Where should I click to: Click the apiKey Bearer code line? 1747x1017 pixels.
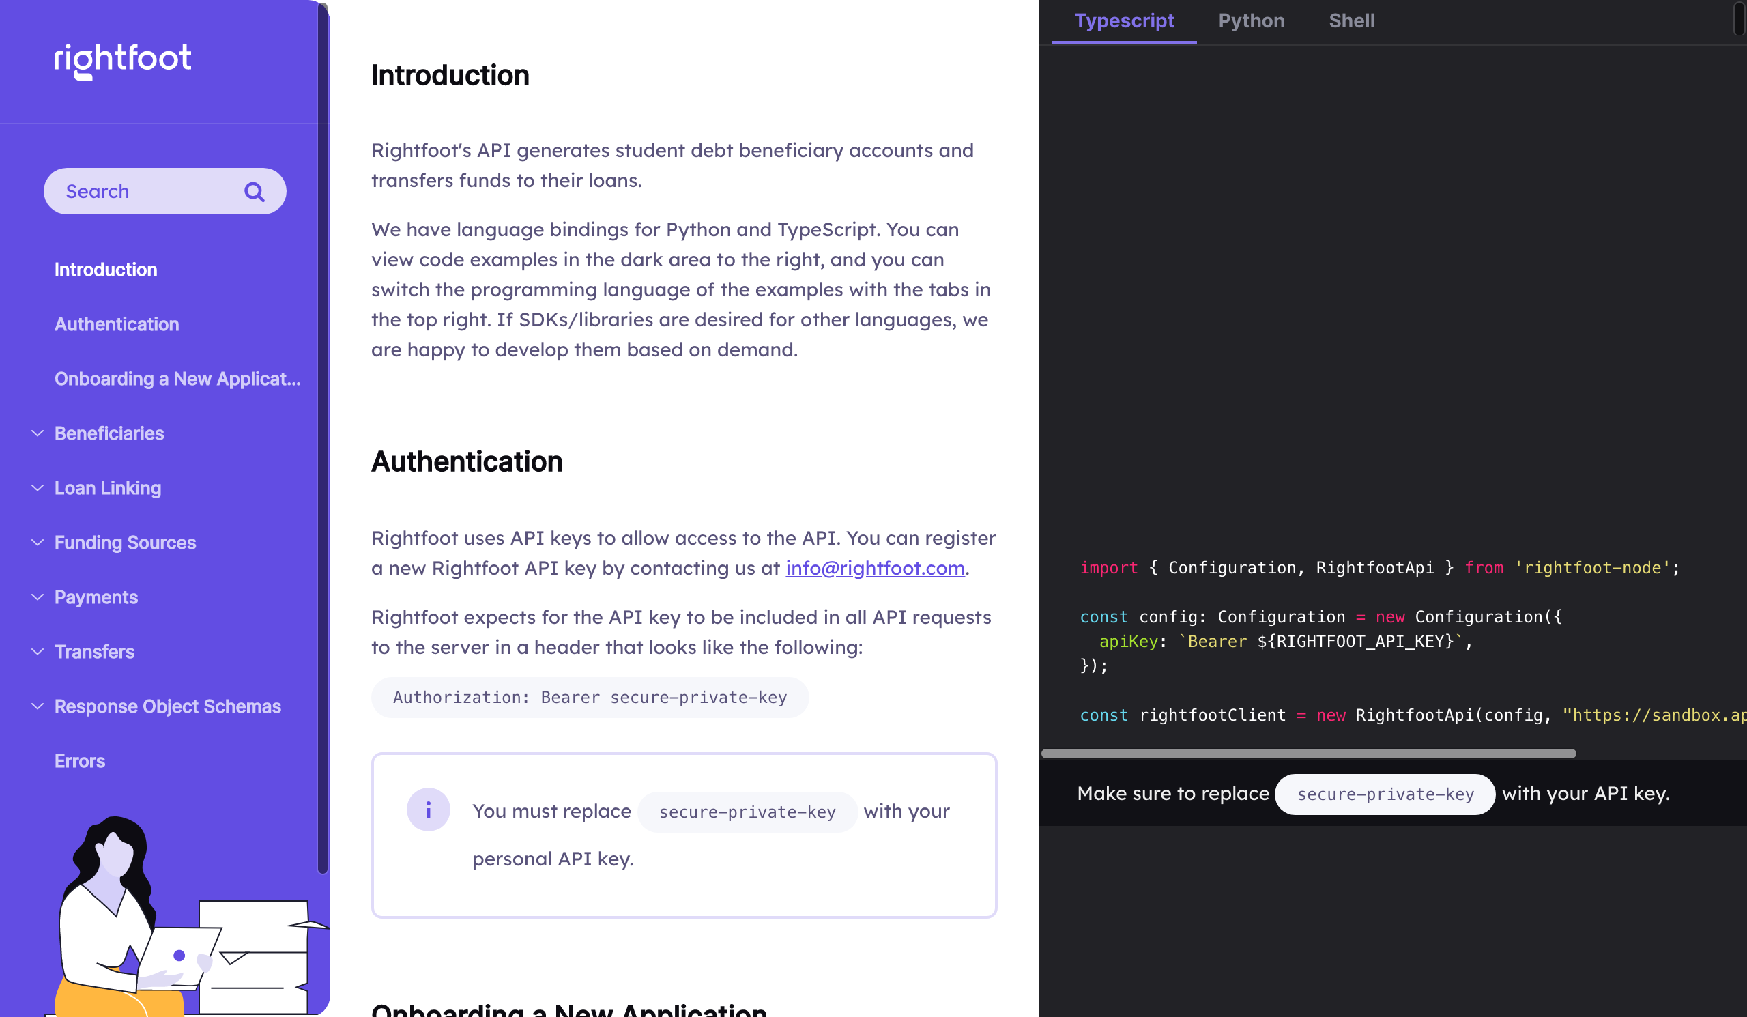click(x=1284, y=642)
